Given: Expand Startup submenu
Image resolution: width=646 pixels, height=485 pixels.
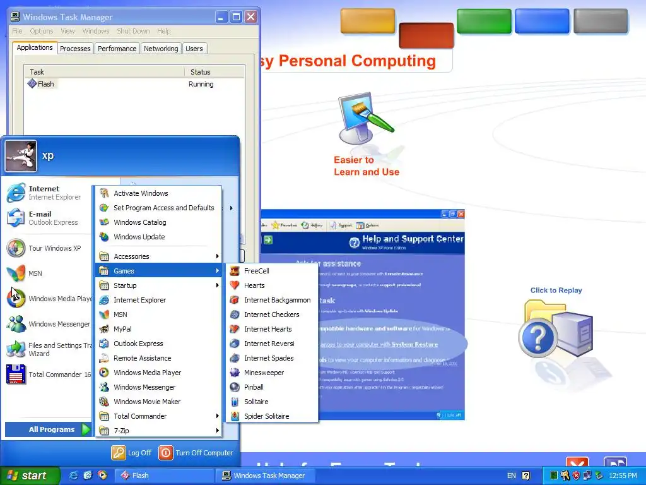Looking at the screenshot, I should click(x=158, y=285).
